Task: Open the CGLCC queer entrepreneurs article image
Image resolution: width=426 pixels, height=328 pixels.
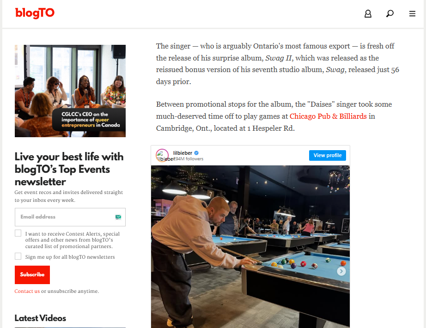Action: 70,91
